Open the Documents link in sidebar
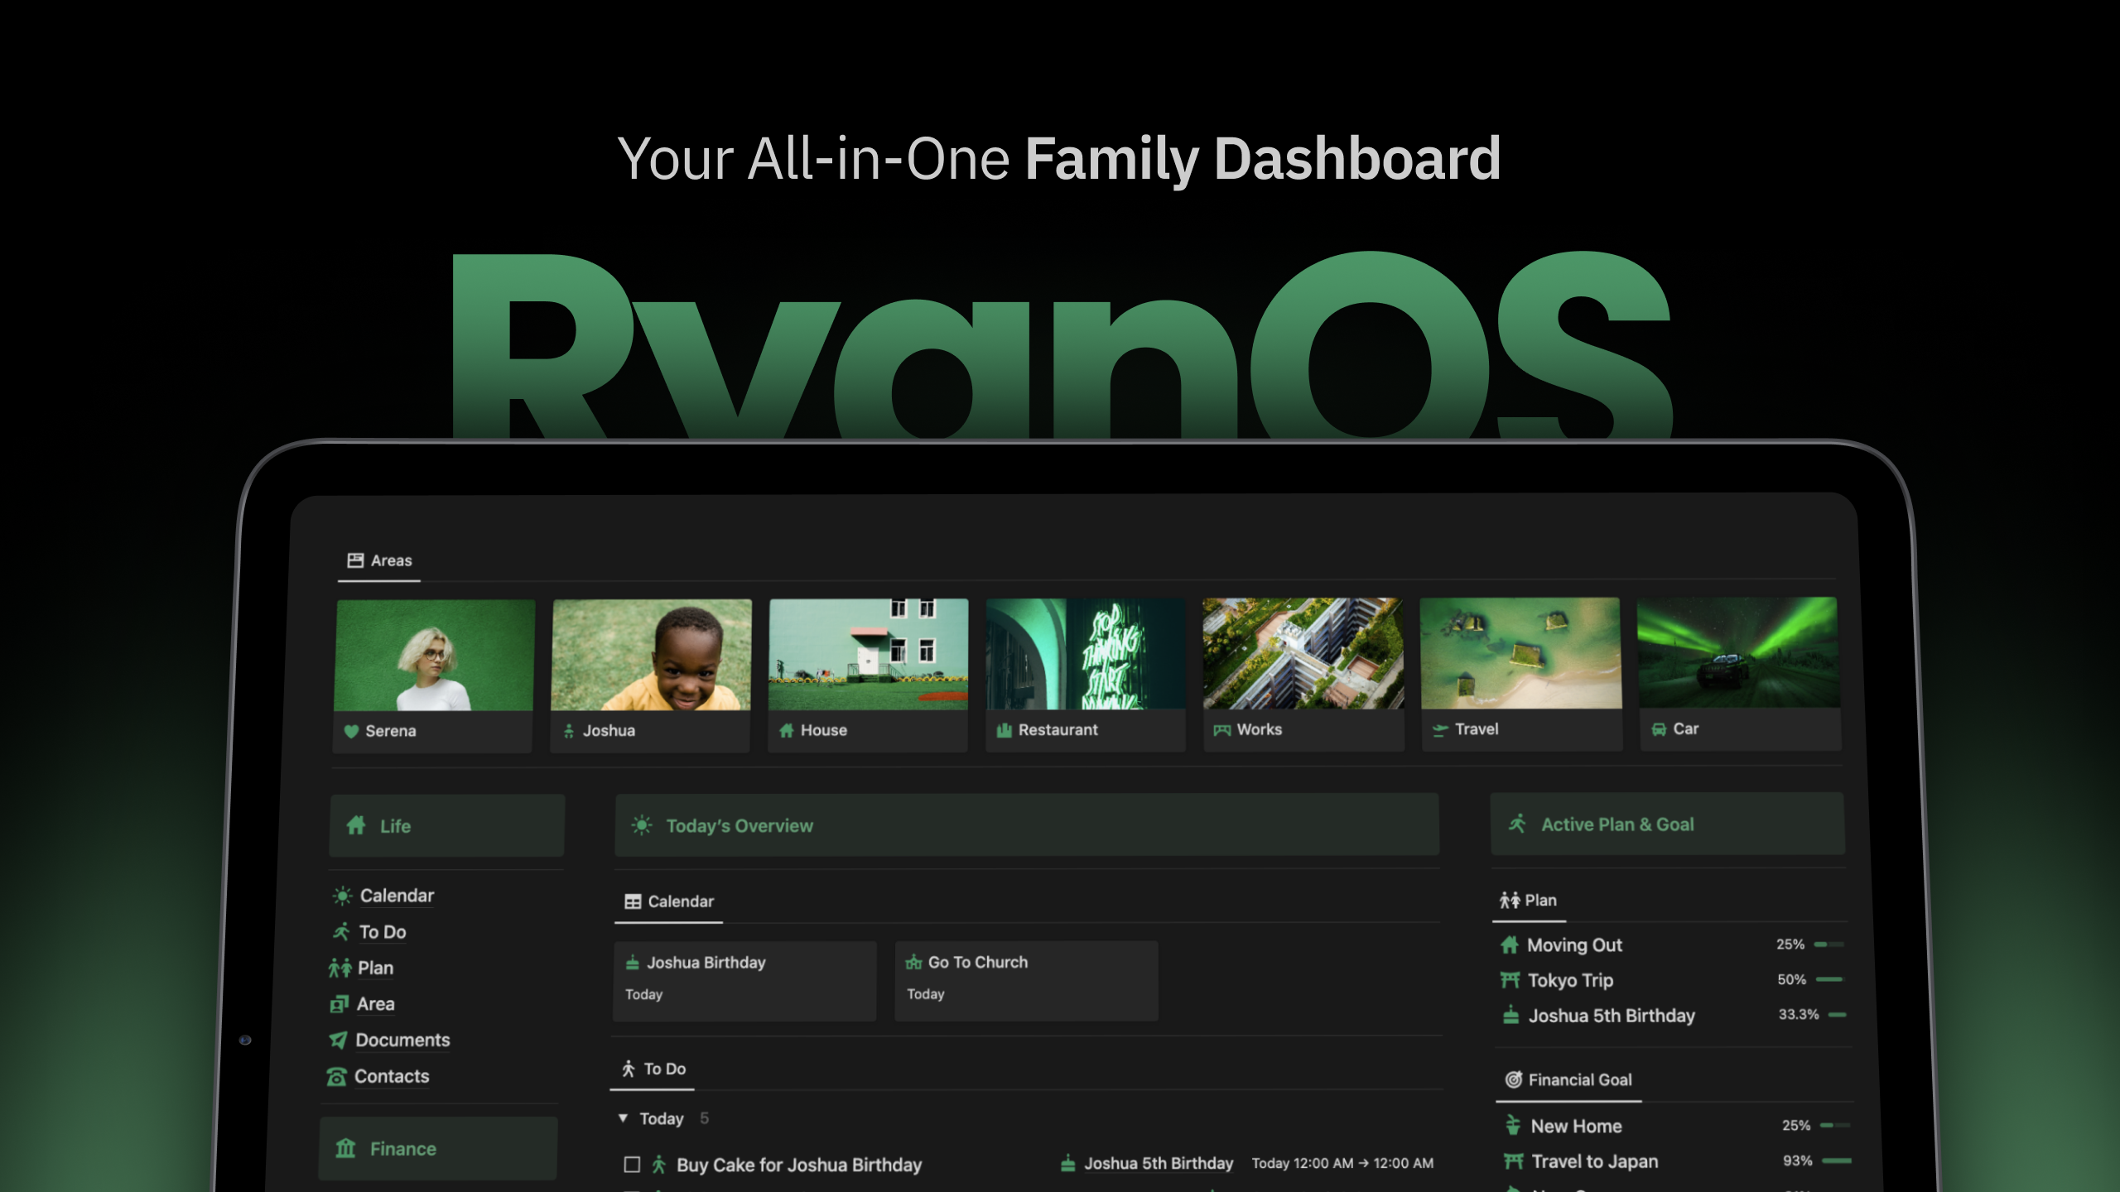The width and height of the screenshot is (2120, 1192). click(402, 1041)
